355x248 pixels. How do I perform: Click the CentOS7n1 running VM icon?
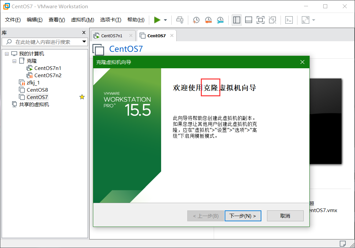click(30, 68)
